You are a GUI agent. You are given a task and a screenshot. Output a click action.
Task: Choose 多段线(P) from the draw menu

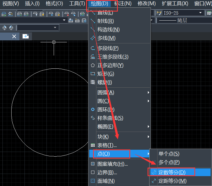click(120, 48)
